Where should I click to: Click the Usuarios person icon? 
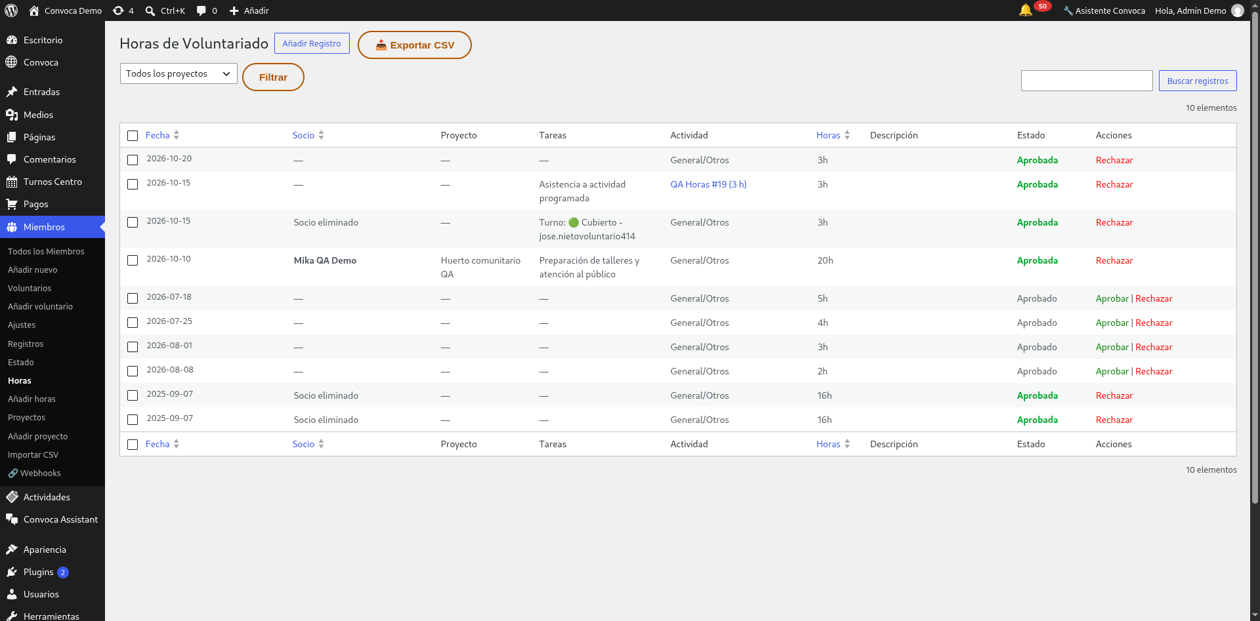[12, 594]
